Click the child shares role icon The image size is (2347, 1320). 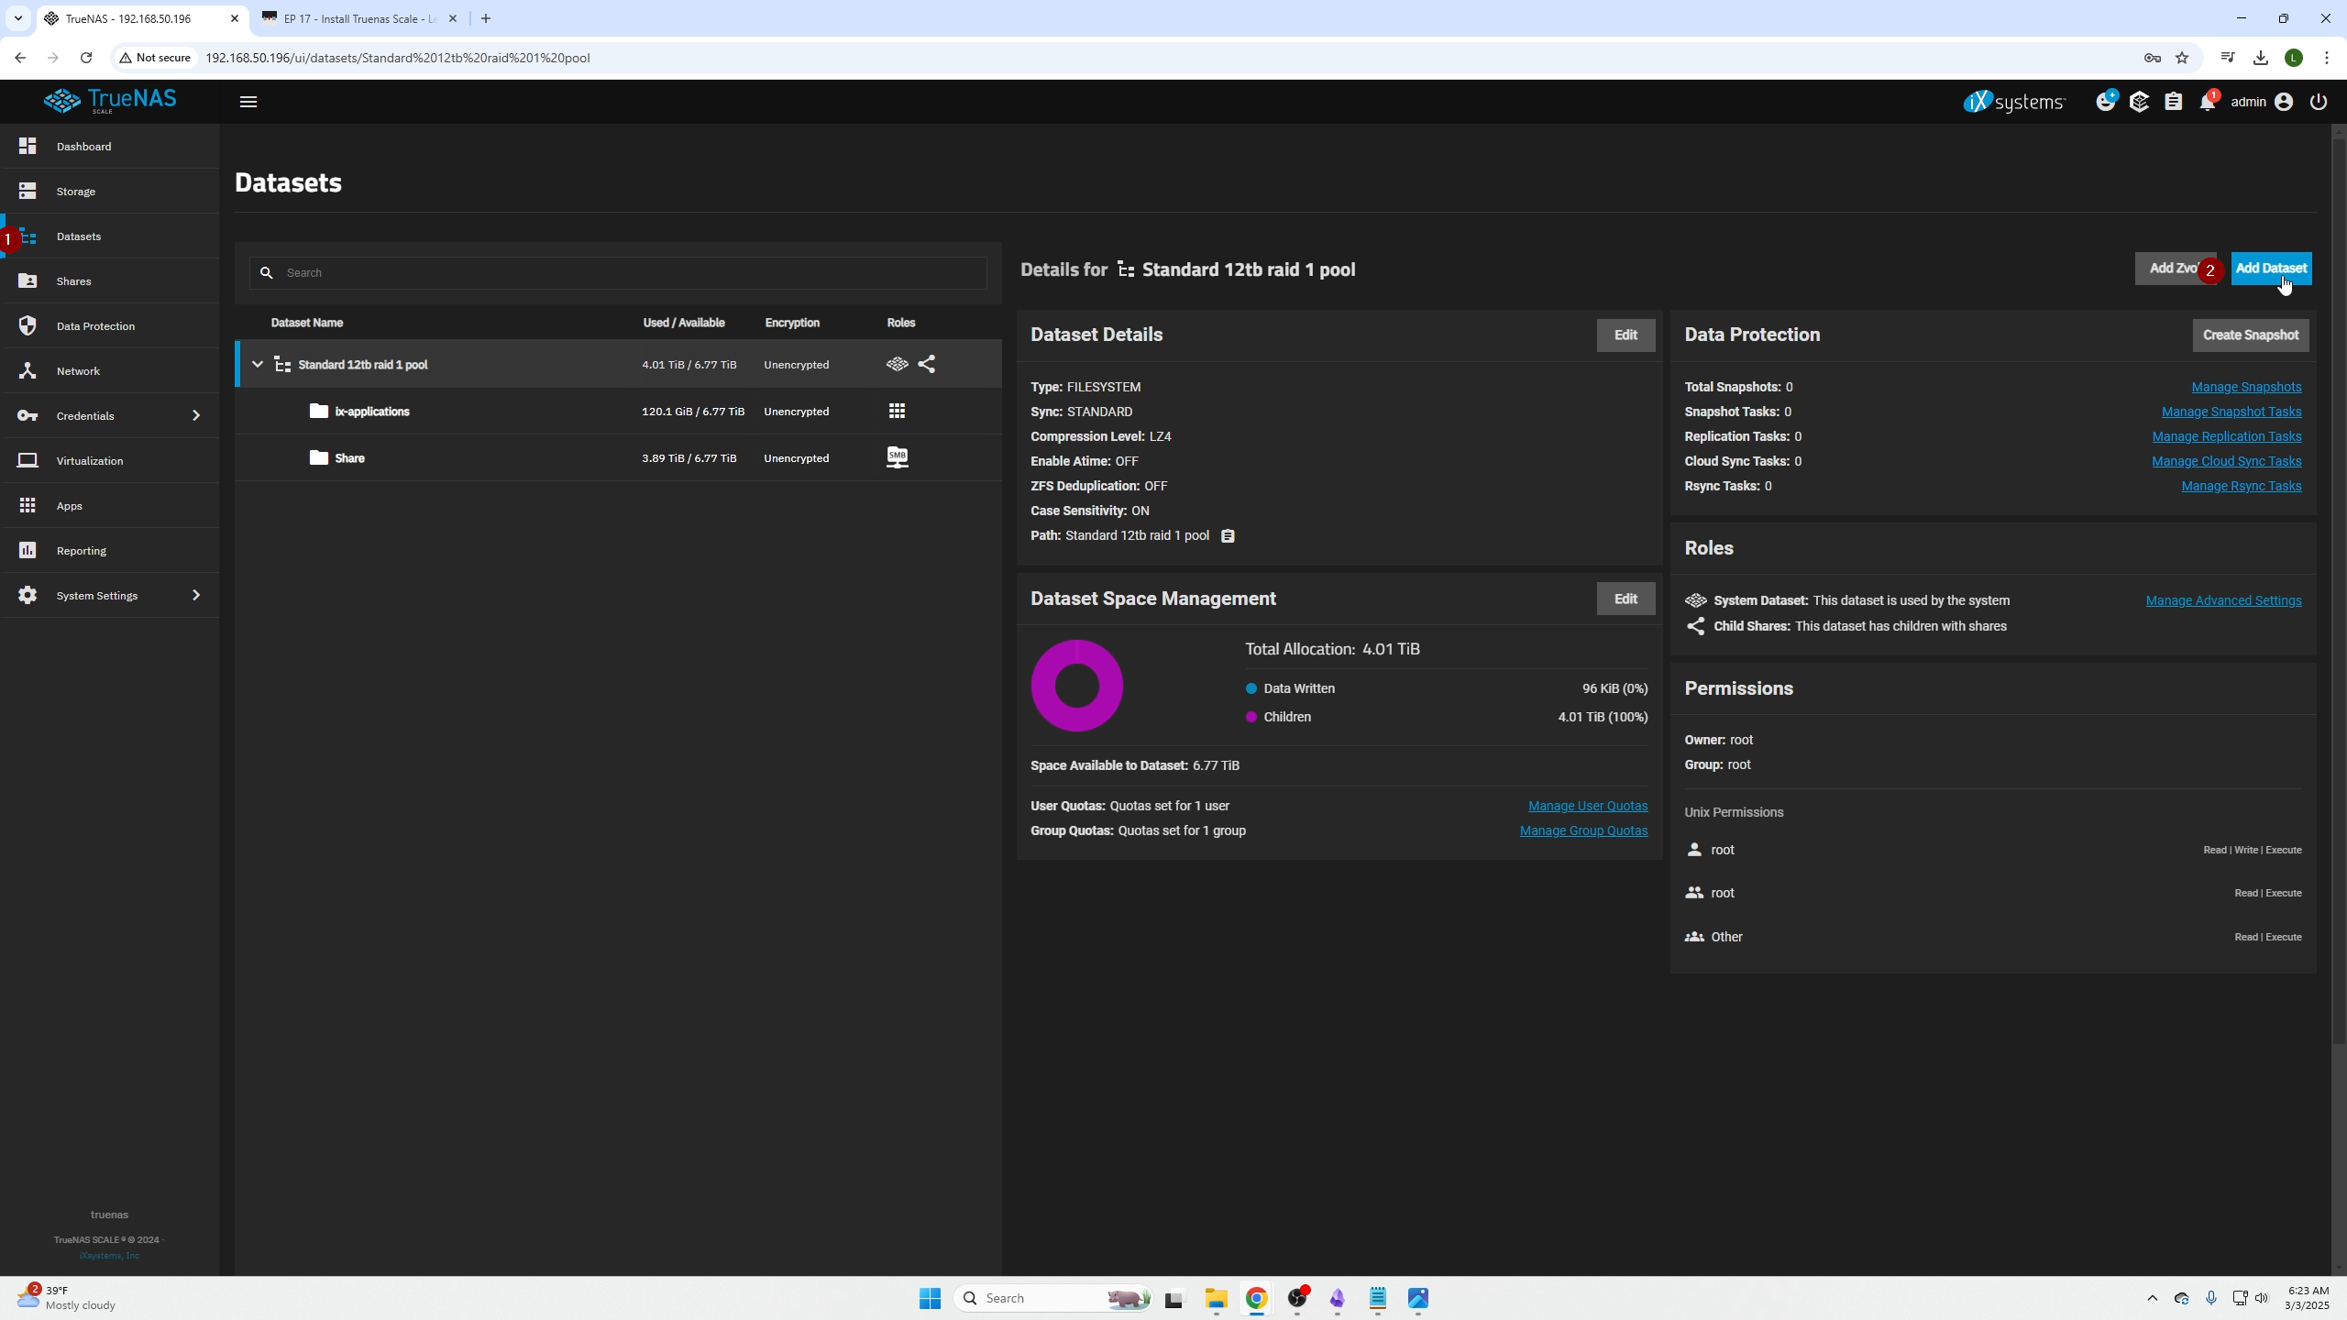tap(927, 365)
